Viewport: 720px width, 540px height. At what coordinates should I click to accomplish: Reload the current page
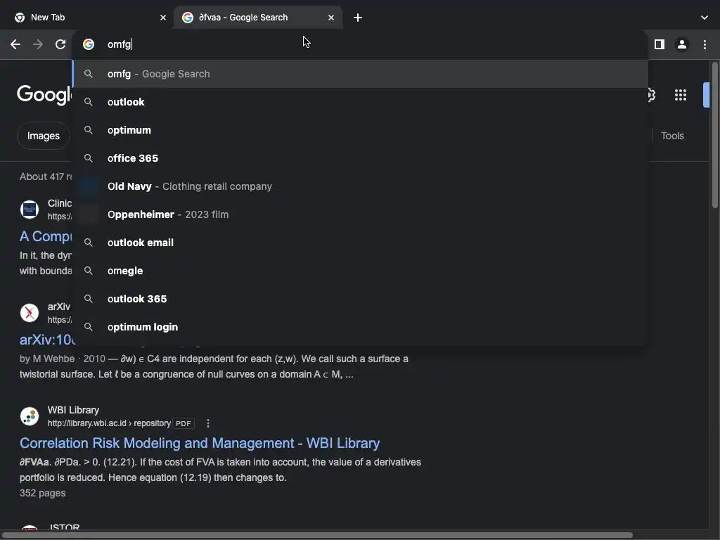pyautogui.click(x=60, y=44)
